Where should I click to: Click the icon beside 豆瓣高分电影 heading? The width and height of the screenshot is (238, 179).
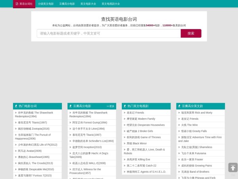coord(70,106)
